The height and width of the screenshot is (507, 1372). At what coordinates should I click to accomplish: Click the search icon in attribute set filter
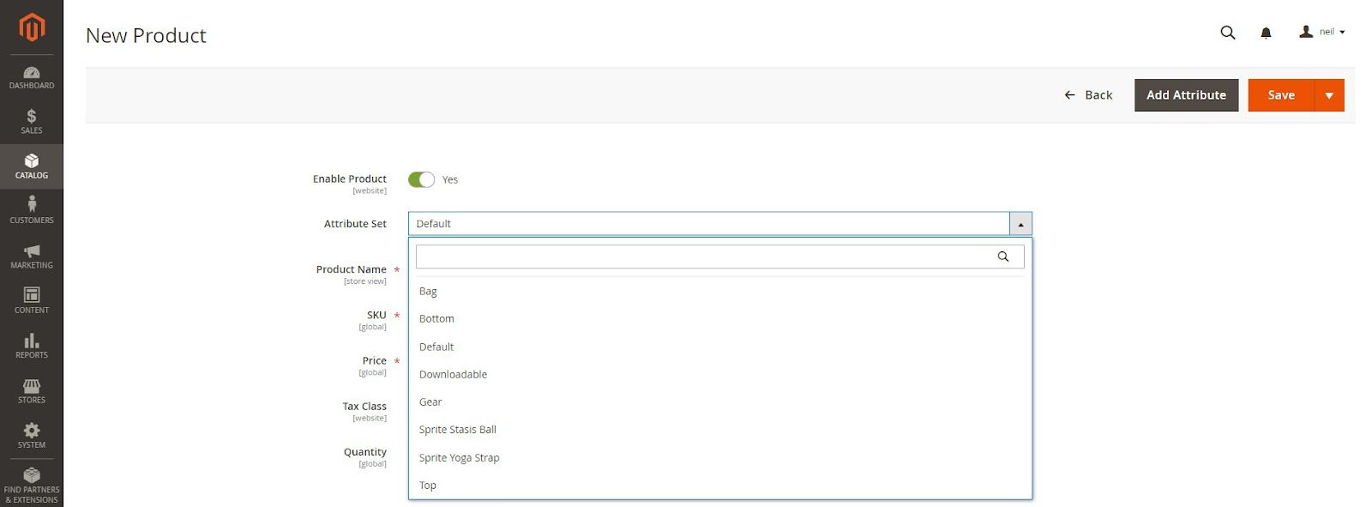click(1003, 257)
